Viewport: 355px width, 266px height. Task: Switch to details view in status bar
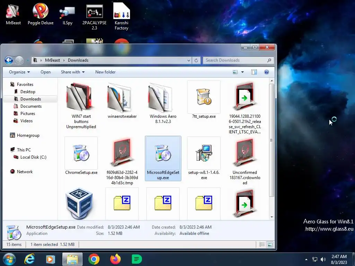pyautogui.click(x=262, y=244)
